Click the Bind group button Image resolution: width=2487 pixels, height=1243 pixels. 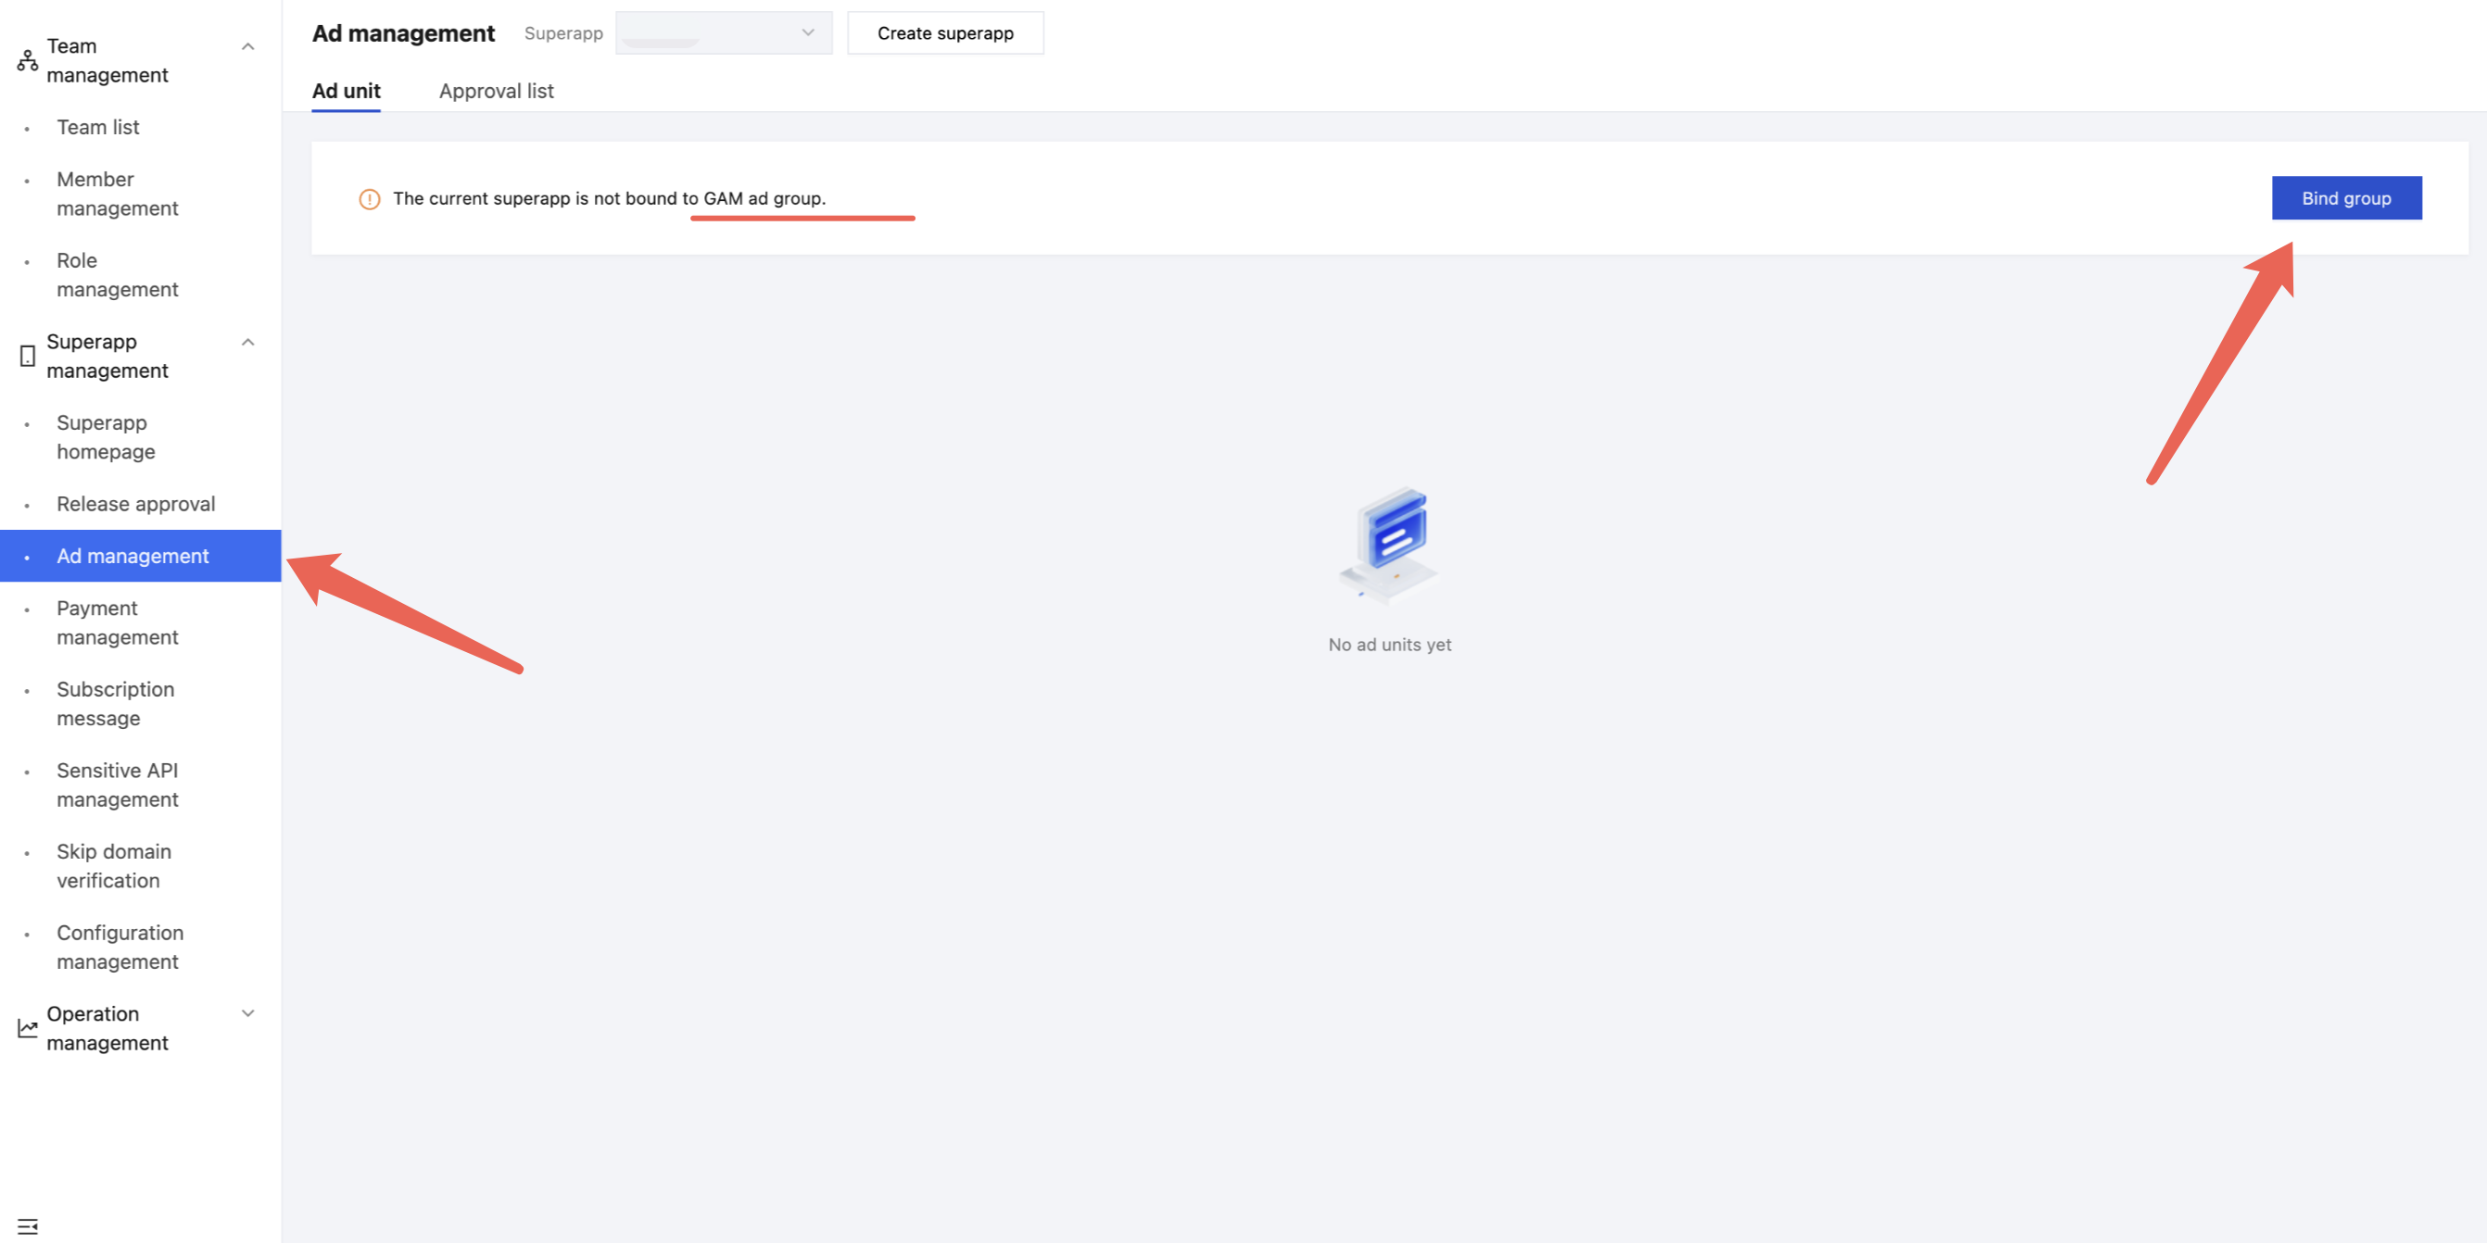2346,198
